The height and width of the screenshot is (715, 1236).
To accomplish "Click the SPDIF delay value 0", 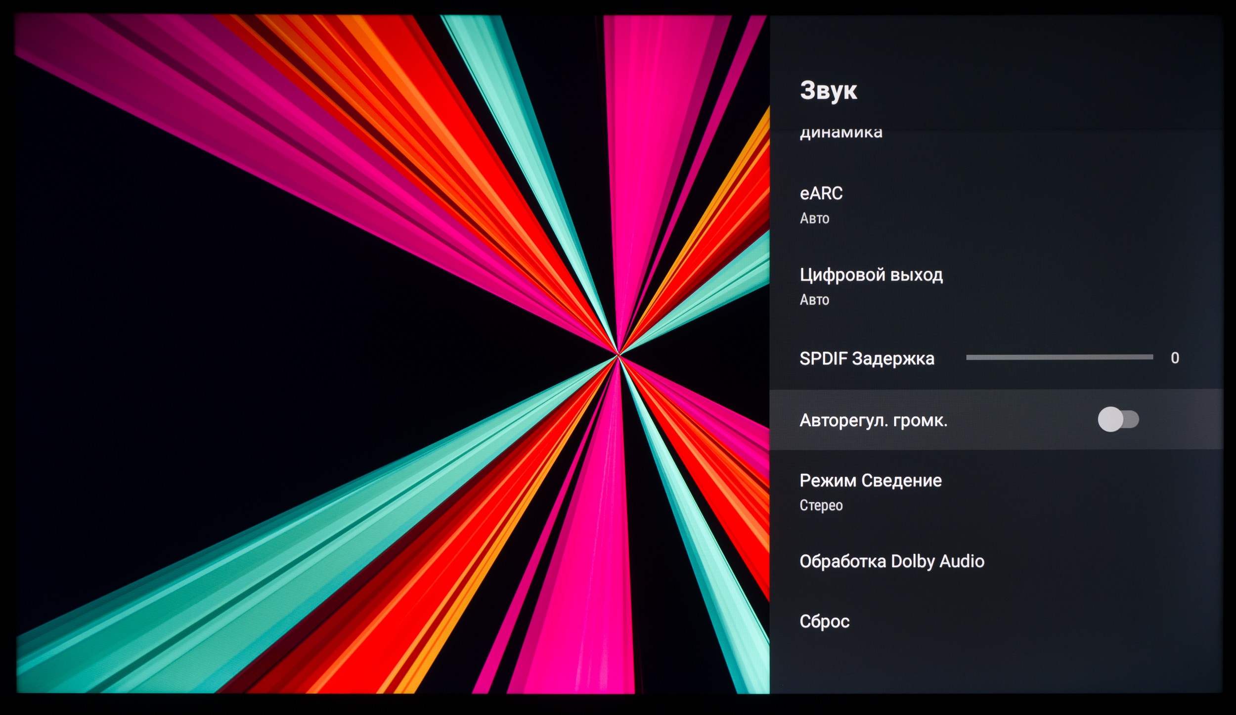I will pyautogui.click(x=1175, y=358).
